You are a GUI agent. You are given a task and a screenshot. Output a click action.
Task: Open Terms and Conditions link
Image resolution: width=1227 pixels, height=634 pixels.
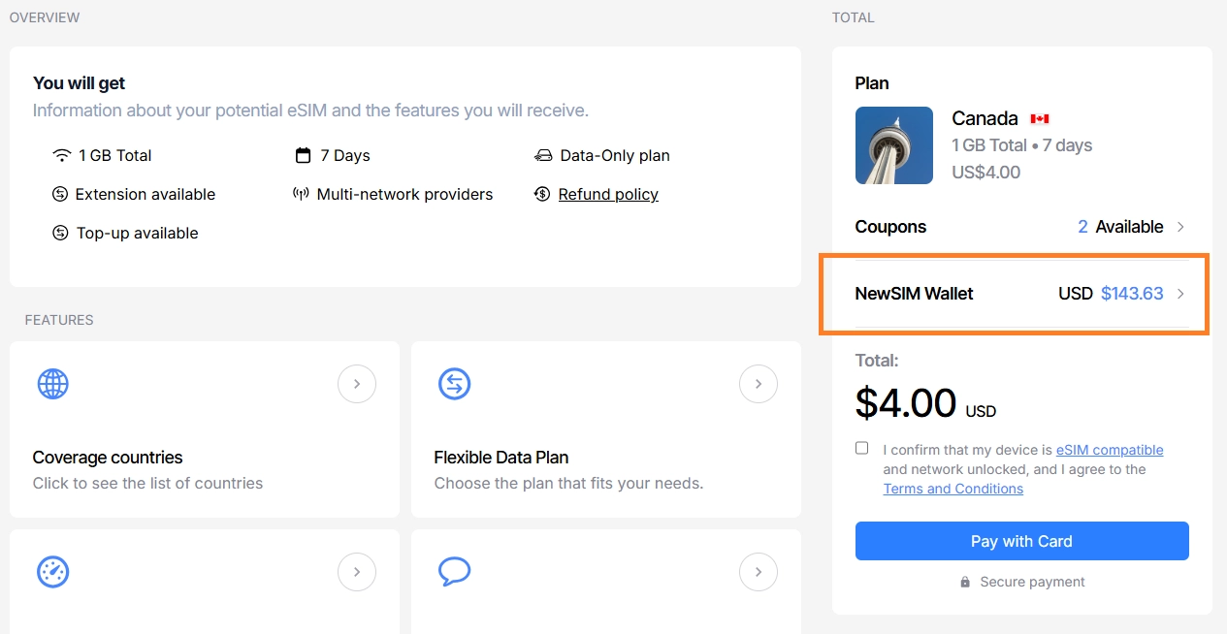pos(953,489)
